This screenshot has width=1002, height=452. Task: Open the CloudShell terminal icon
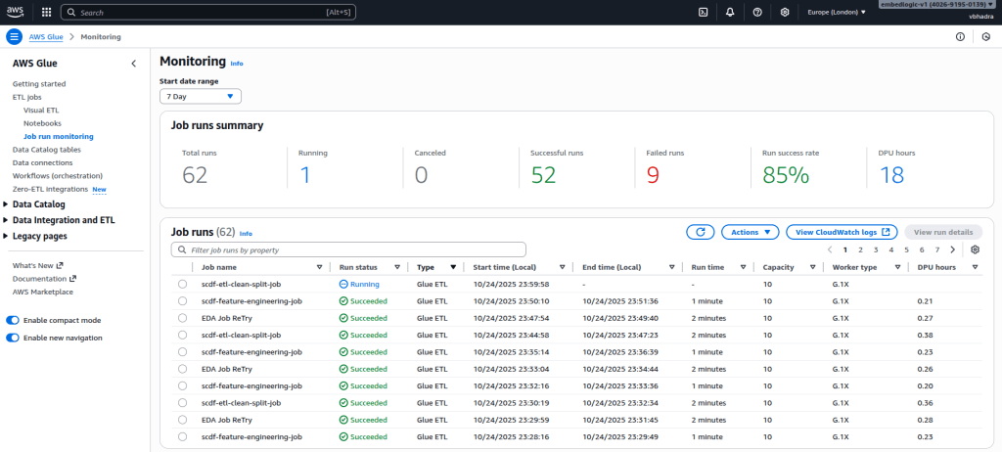(x=703, y=12)
